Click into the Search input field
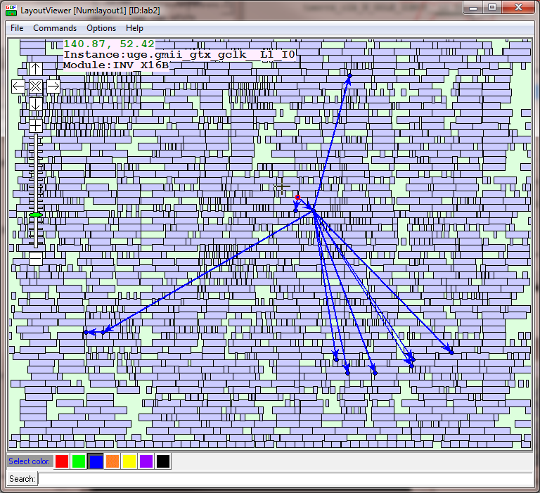 click(281, 479)
